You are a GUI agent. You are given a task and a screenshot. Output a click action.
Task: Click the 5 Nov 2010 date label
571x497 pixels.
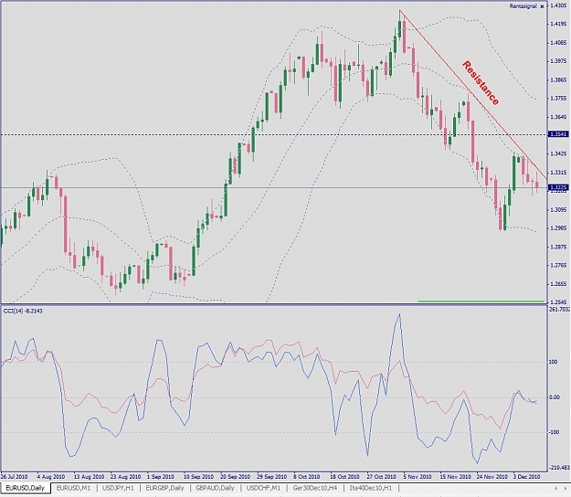(x=418, y=476)
